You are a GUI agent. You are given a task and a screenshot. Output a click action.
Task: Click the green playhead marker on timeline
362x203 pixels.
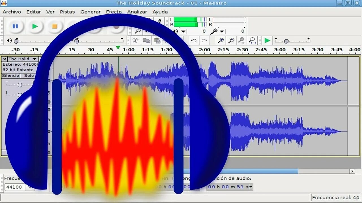[118, 47]
